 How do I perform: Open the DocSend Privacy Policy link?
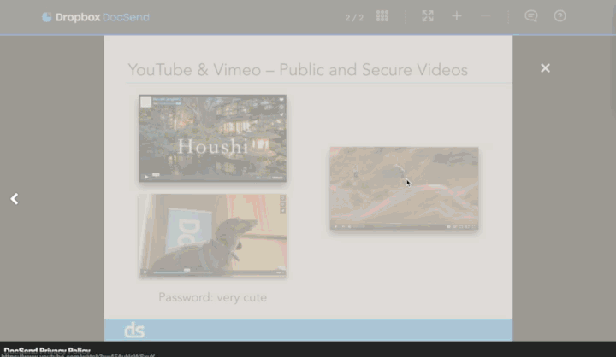pyautogui.click(x=47, y=350)
